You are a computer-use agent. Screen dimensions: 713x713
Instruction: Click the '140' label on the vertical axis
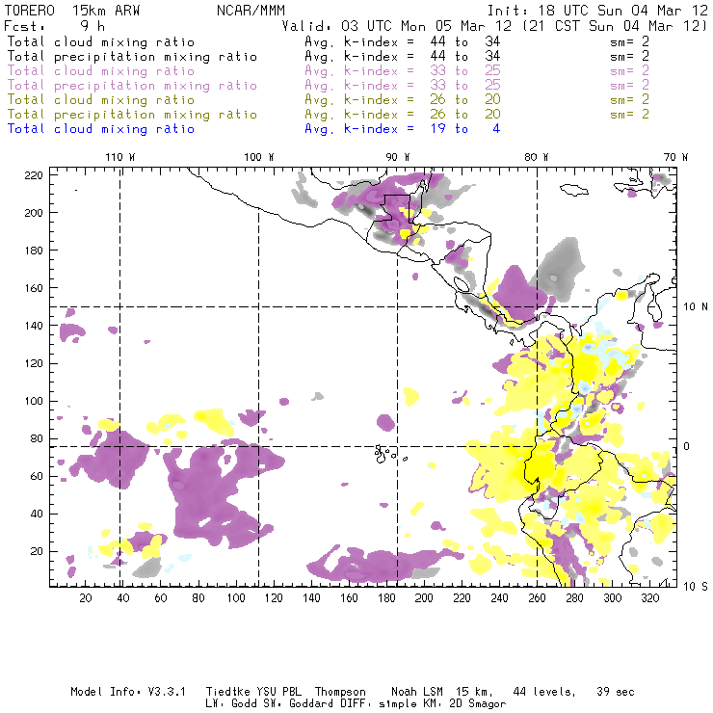pos(34,326)
